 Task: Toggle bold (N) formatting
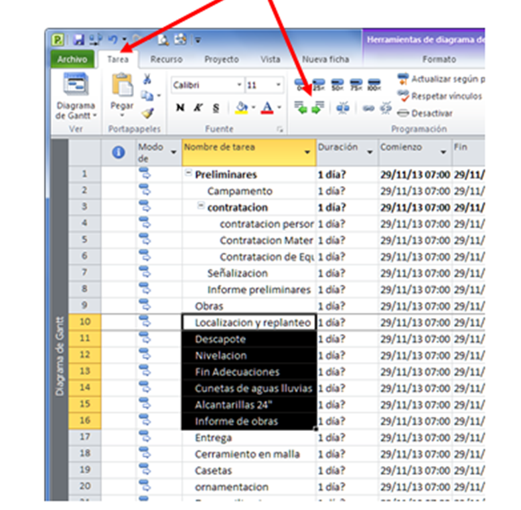(x=180, y=108)
